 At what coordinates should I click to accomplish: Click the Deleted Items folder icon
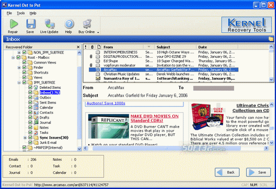pyautogui.click(x=36, y=87)
